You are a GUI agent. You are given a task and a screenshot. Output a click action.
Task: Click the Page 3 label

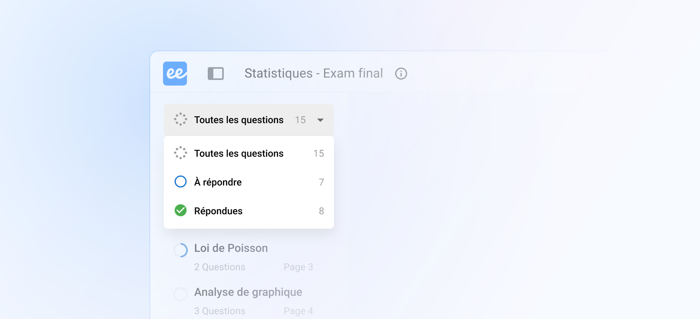[298, 267]
